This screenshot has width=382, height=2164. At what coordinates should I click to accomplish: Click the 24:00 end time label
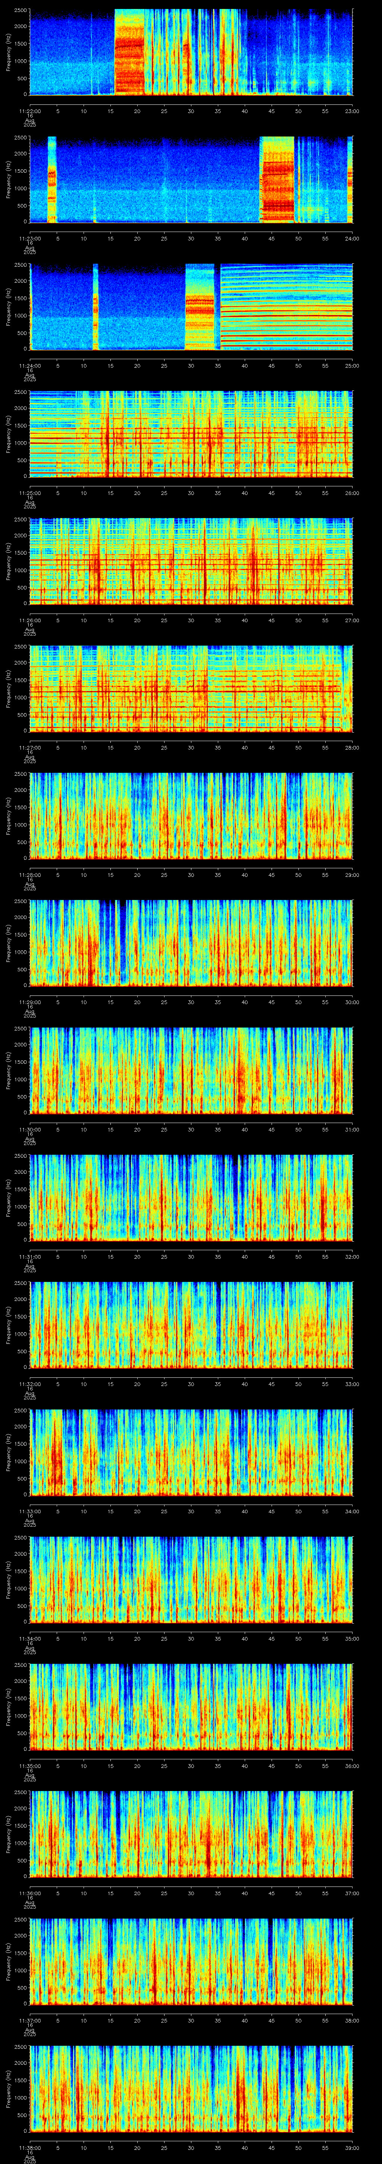pyautogui.click(x=352, y=239)
